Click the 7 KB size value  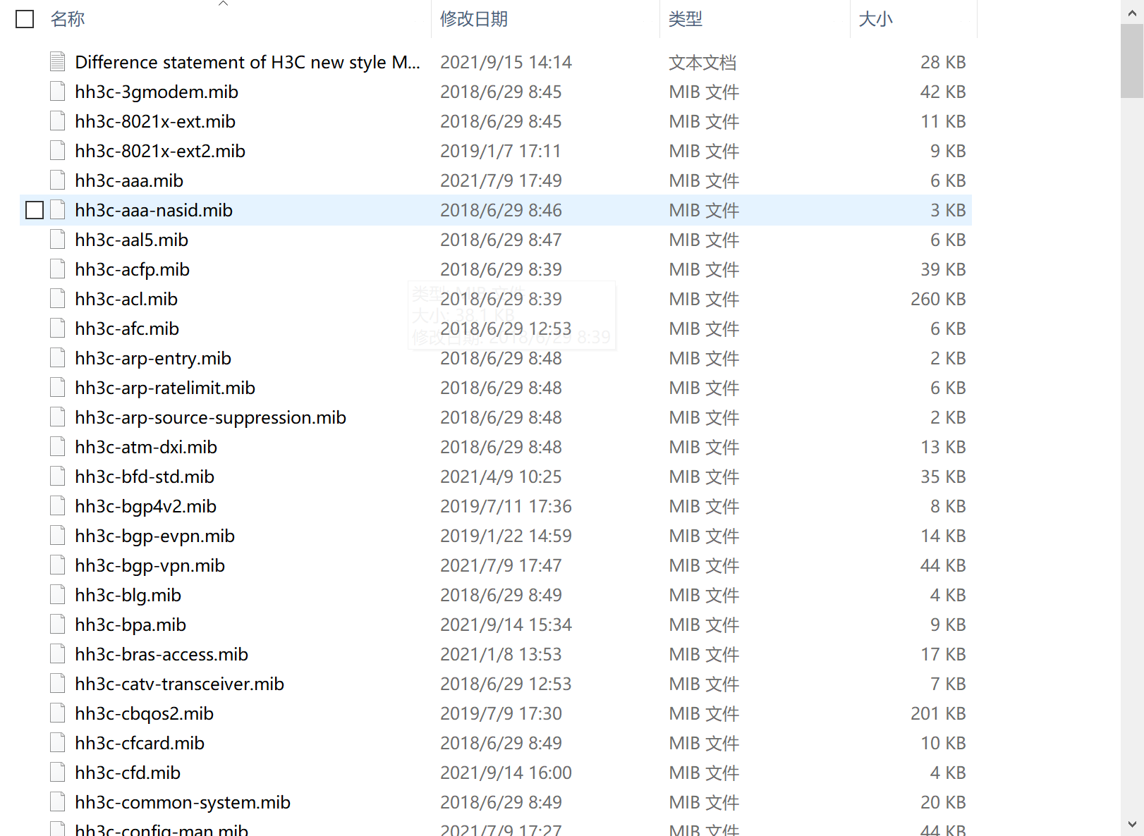pos(948,684)
